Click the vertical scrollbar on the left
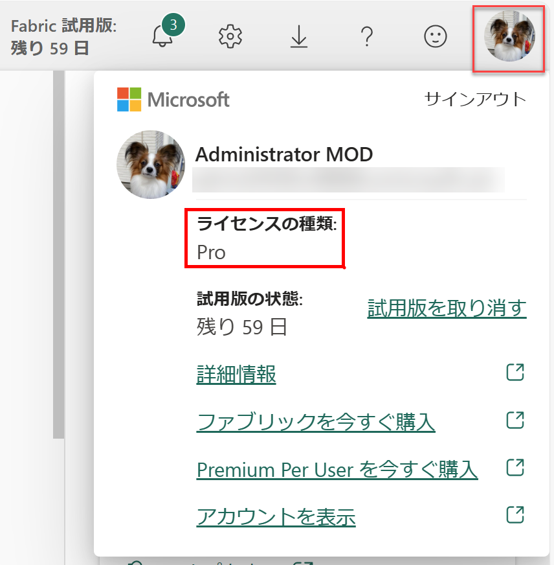The height and width of the screenshot is (565, 554). point(58,255)
